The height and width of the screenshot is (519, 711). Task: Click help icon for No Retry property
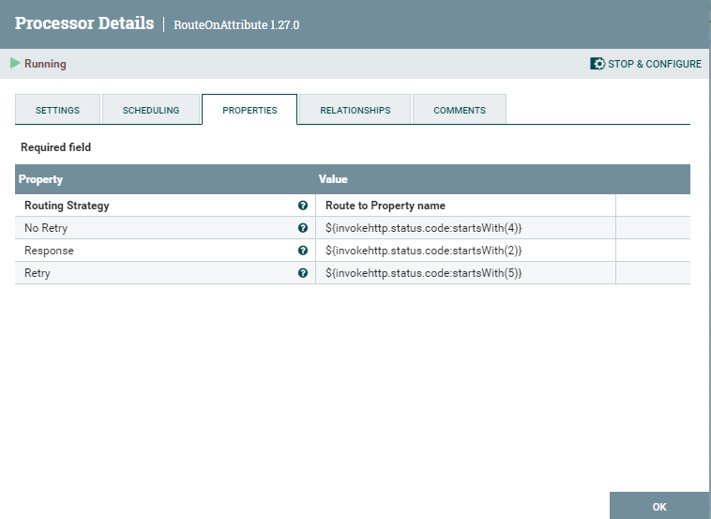pyautogui.click(x=303, y=228)
